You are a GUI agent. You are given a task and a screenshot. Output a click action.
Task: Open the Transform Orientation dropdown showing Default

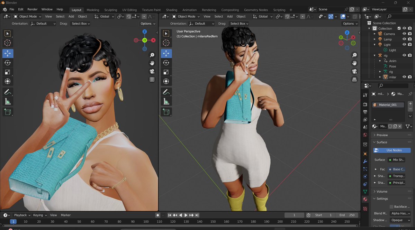point(43,24)
